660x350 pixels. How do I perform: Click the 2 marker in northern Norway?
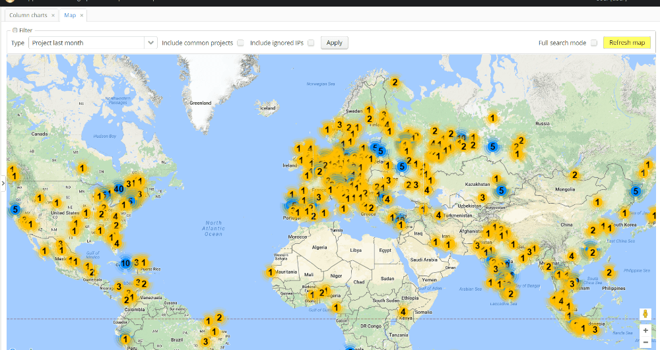coord(395,82)
